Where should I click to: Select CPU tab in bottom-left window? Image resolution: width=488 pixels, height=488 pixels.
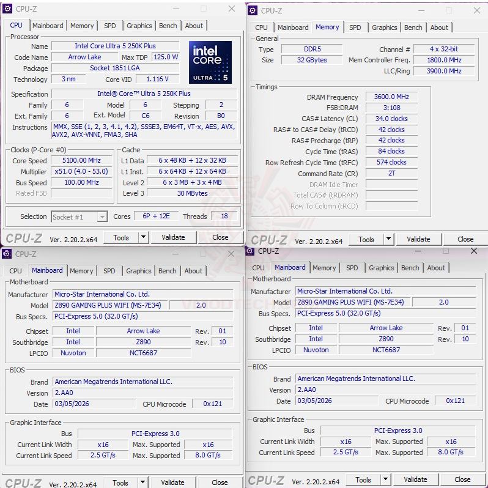(15, 271)
